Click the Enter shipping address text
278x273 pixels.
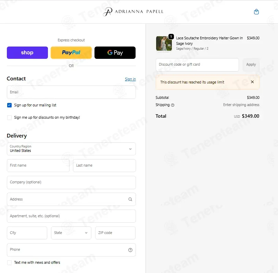(x=241, y=105)
